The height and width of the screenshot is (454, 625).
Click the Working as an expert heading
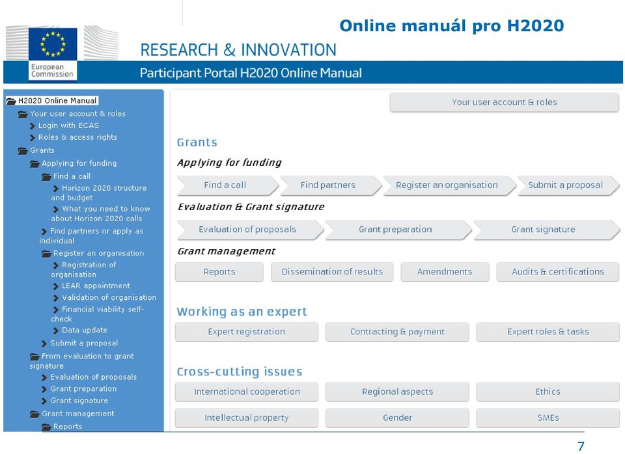(x=242, y=312)
